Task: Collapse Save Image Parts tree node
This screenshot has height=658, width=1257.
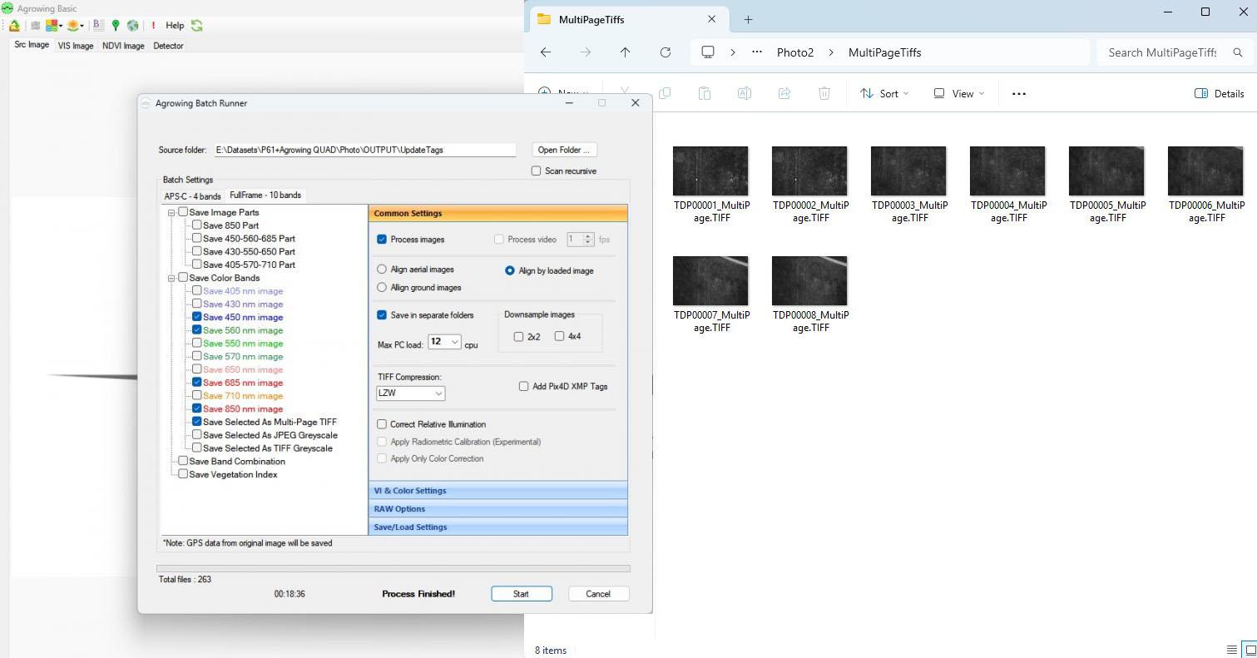Action: click(171, 213)
